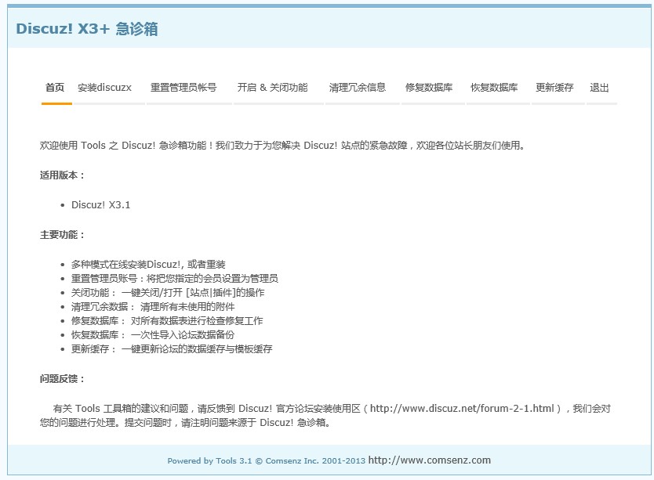Click the 欢迎使用 Tools welcome sentence
Image resolution: width=654 pixels, height=480 pixels.
point(282,146)
